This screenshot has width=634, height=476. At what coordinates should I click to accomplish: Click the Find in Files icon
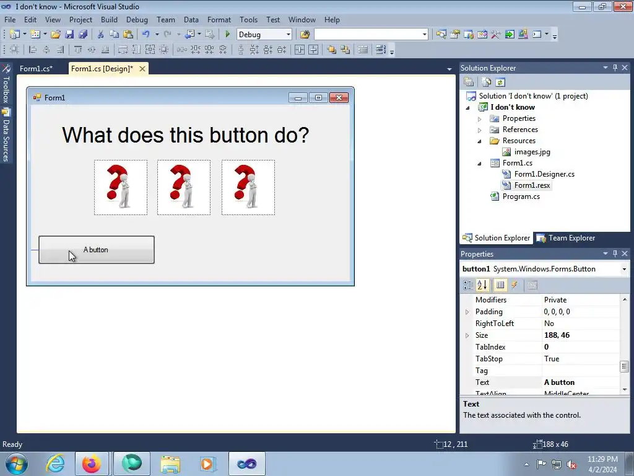point(305,35)
